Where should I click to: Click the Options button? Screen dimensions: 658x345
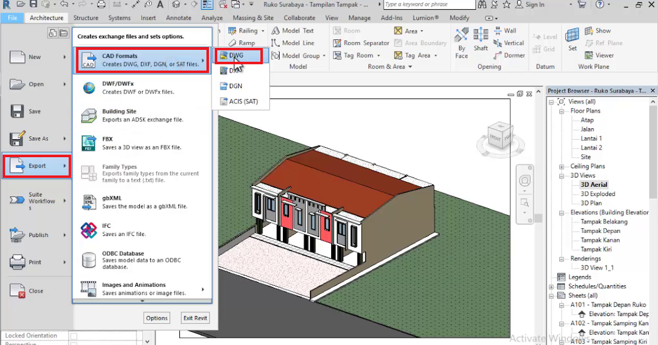(x=157, y=318)
